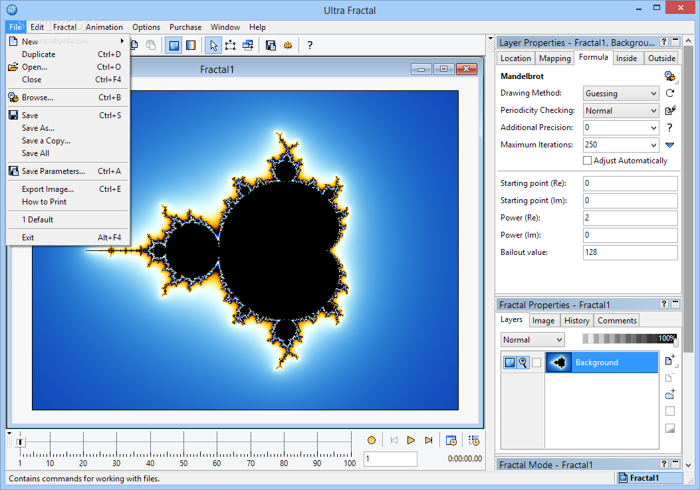Toggle the empty Background layer mask box
This screenshot has height=490, width=700.
coord(536,363)
